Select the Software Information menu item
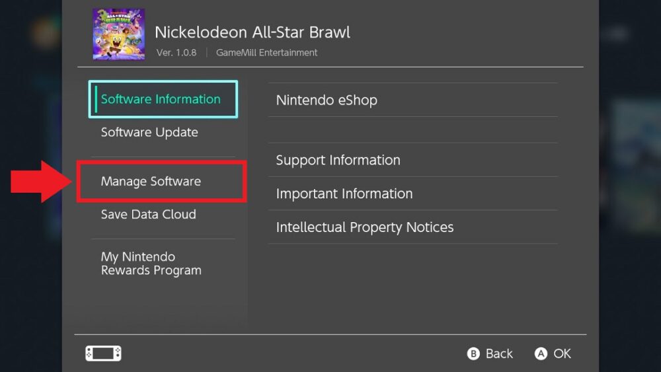This screenshot has width=661, height=372. tap(161, 99)
